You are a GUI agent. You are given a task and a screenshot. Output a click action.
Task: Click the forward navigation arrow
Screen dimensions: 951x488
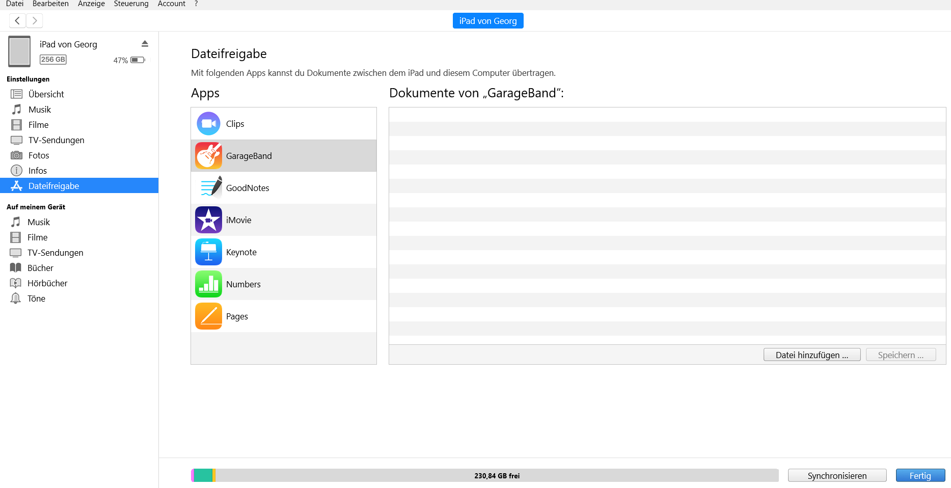point(35,21)
